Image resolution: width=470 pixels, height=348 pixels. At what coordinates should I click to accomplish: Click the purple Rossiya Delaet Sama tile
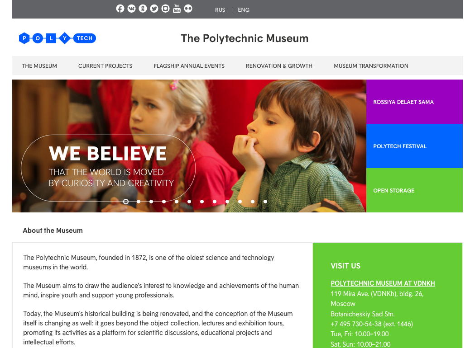414,102
